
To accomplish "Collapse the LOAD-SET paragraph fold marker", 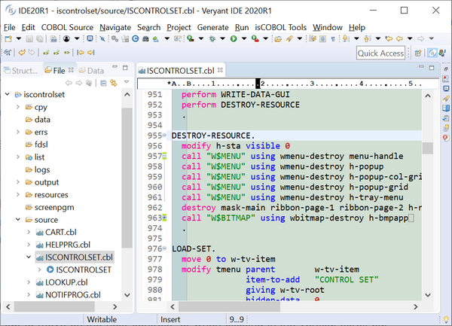I will click(165, 249).
